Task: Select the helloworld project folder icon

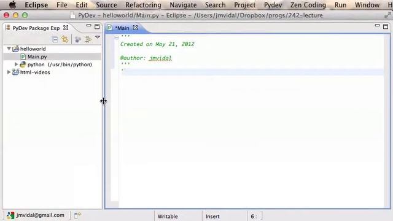Action: 15,48
